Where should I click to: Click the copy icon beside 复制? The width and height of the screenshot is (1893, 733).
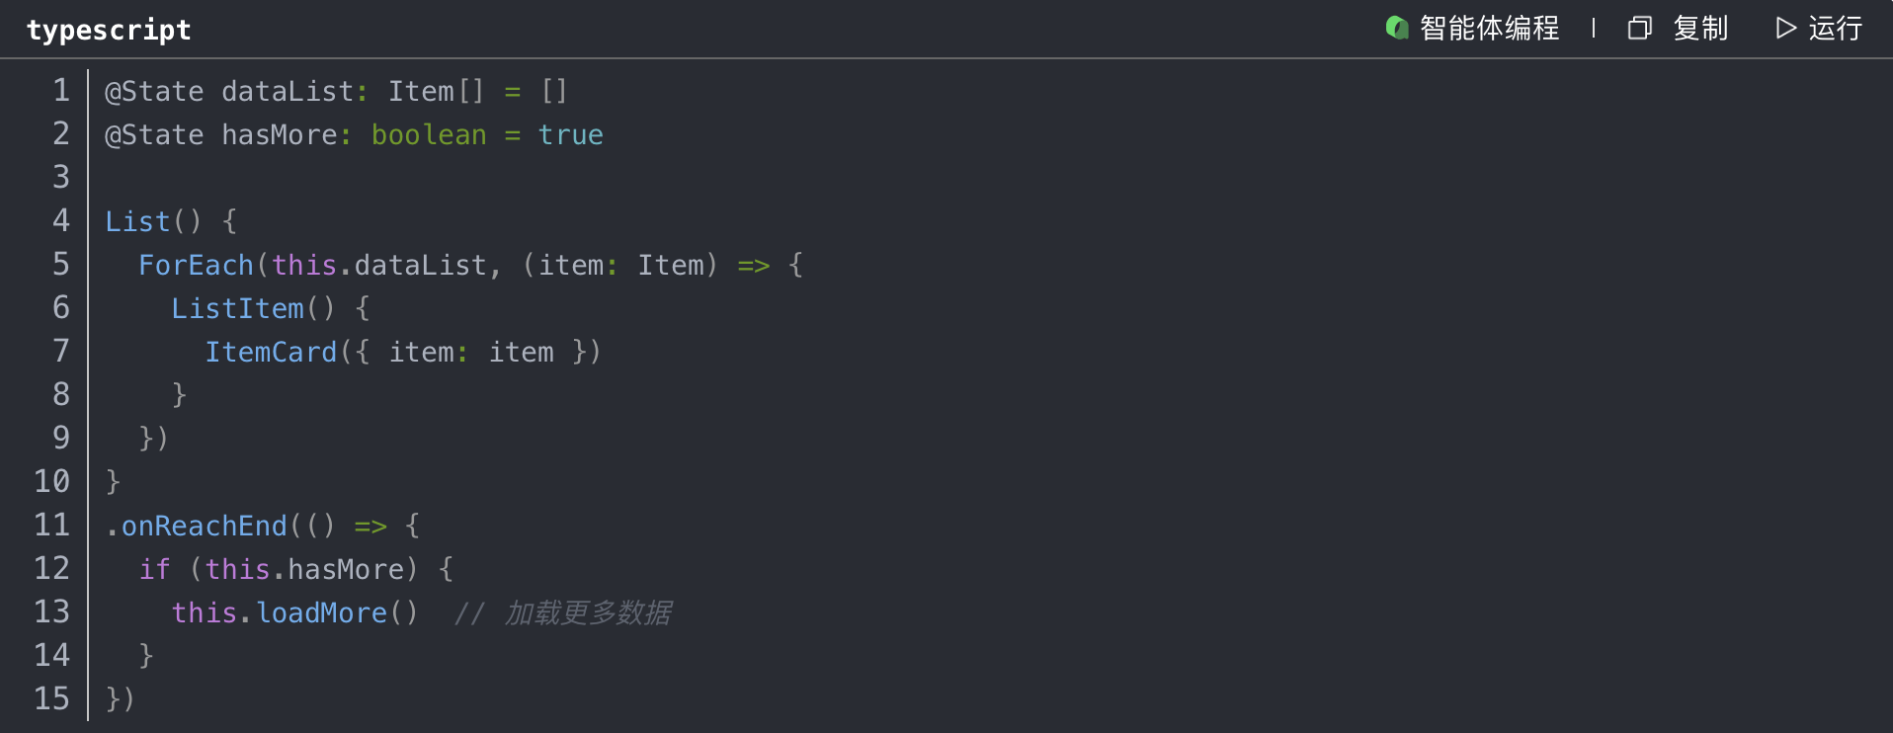point(1639,28)
